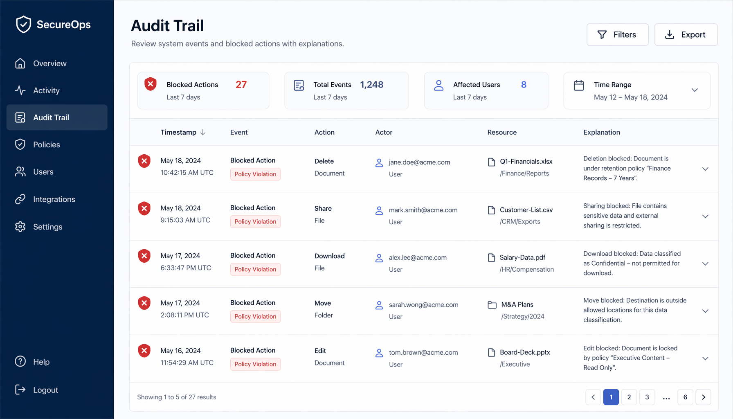Open the Help label in the sidebar
This screenshot has height=419, width=733.
tap(41, 362)
